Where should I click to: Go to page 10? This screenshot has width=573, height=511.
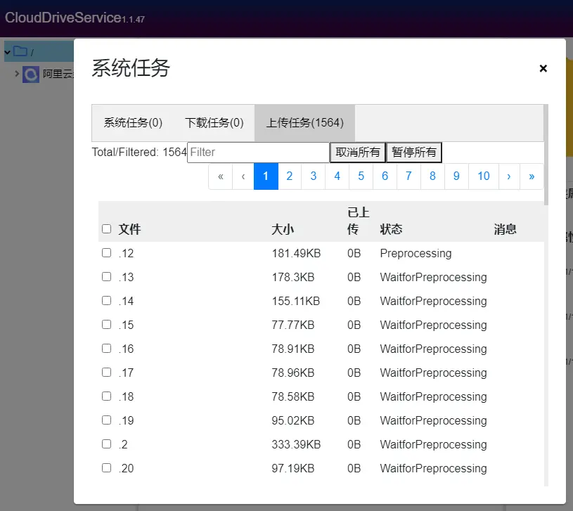coord(484,176)
